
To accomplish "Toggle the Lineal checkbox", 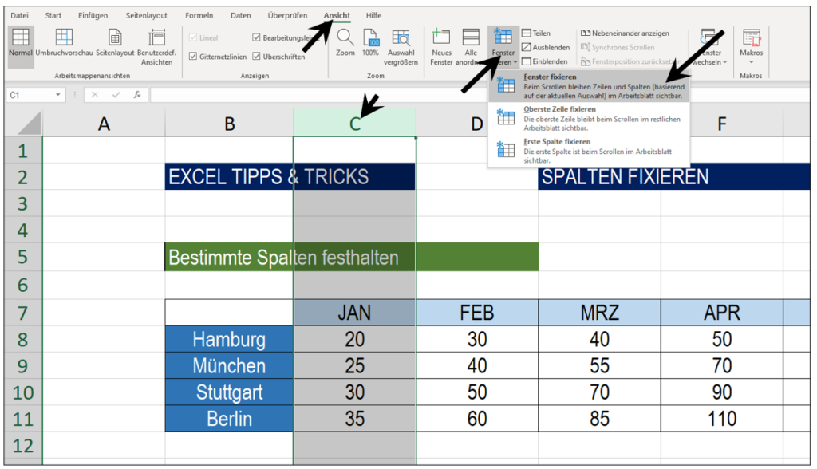I will click(x=193, y=38).
